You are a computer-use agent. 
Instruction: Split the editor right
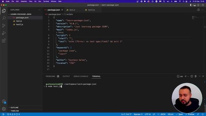pyautogui.click(x=198, y=10)
